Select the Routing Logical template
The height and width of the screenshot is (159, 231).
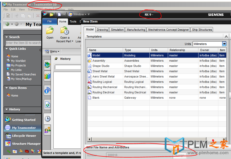click(x=157, y=82)
